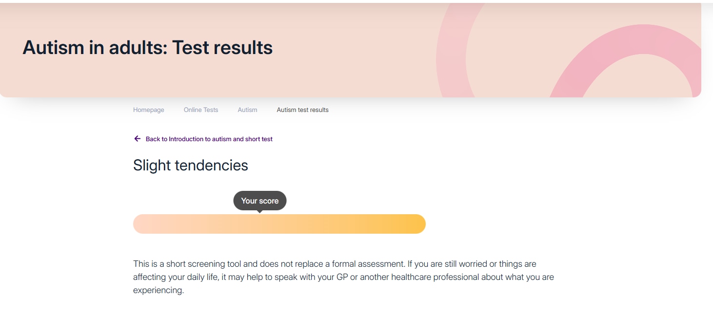The height and width of the screenshot is (315, 713).
Task: Navigate to Online Tests breadcrumb
Action: pyautogui.click(x=201, y=110)
